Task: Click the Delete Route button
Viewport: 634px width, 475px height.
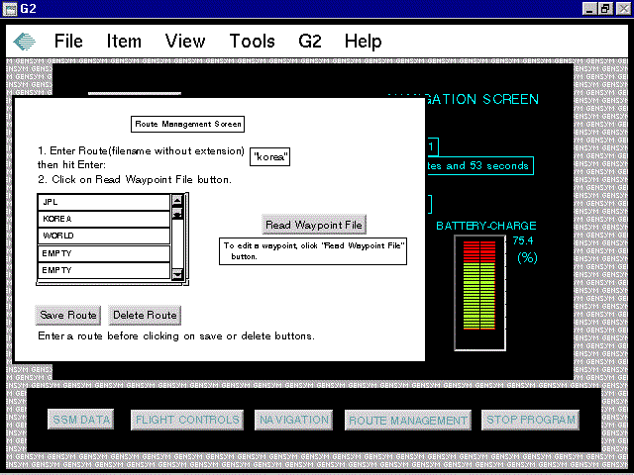Action: pyautogui.click(x=145, y=316)
